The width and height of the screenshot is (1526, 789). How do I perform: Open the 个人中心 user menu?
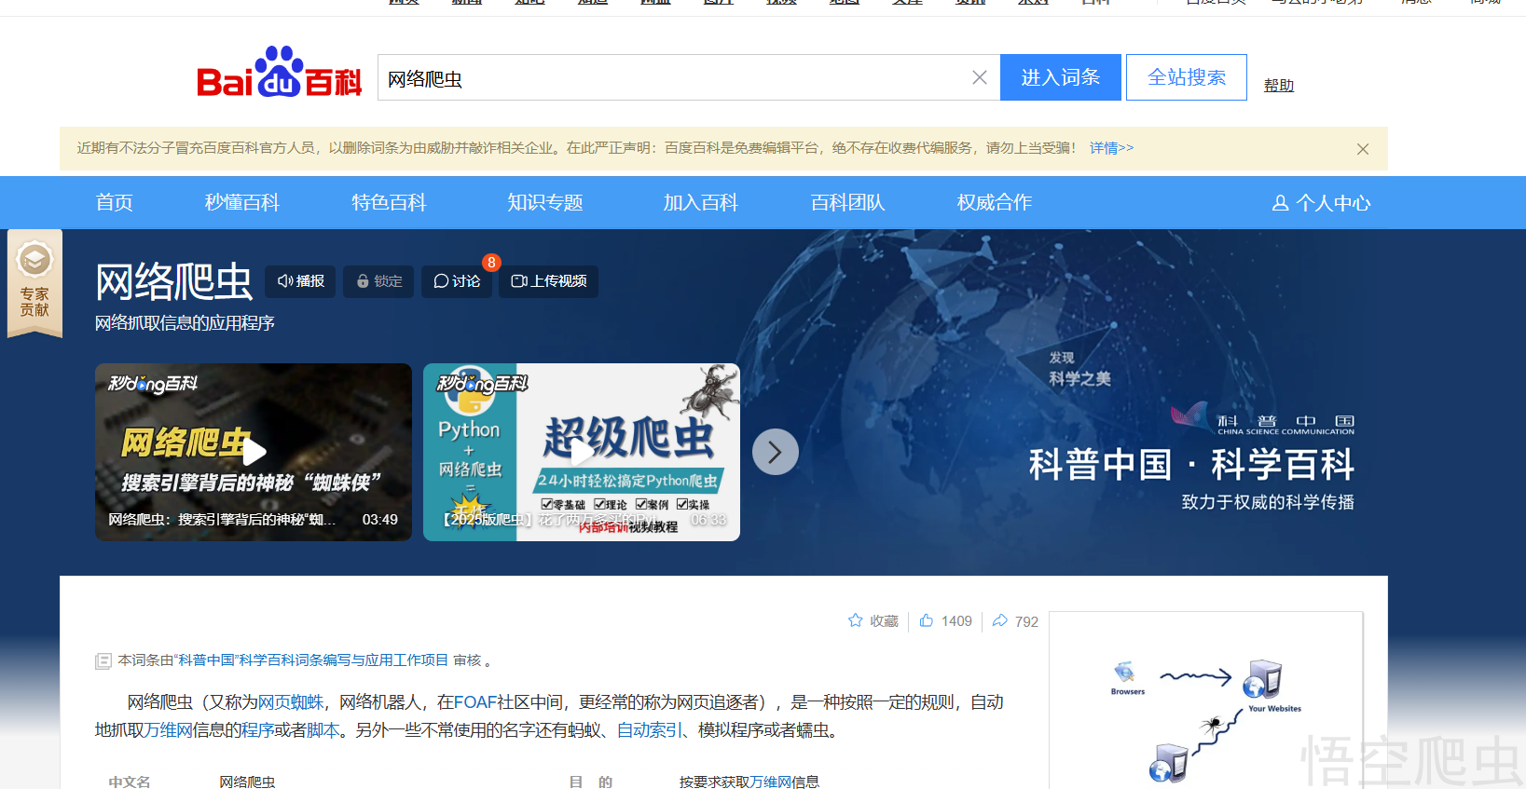[x=1322, y=202]
